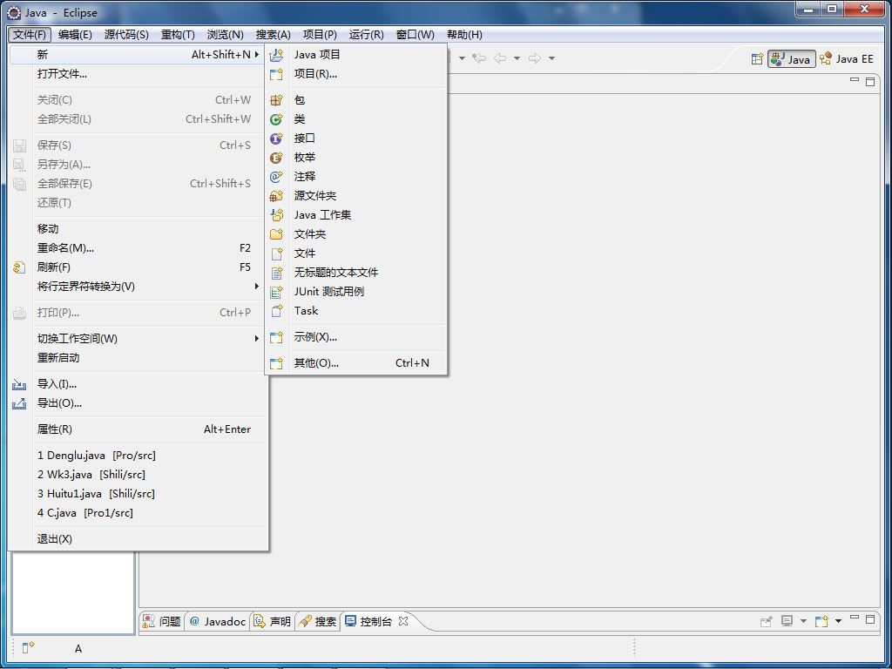Open the Open Console dropdown arrow
Viewport: 892px width, 669px height.
838,621
